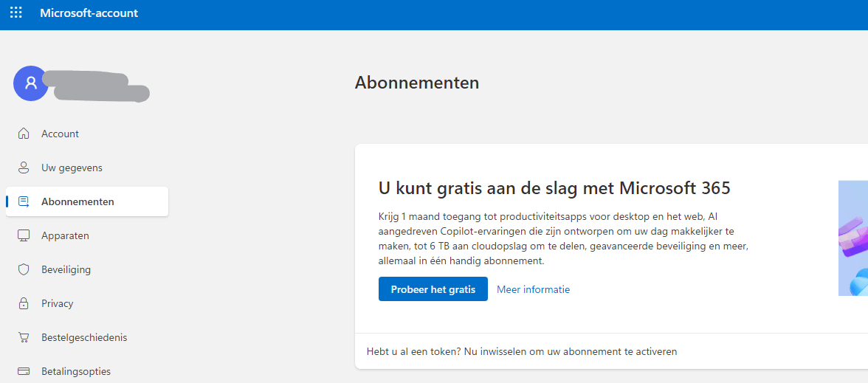Click the Apparaten monitor icon
This screenshot has width=868, height=383.
[x=24, y=236]
